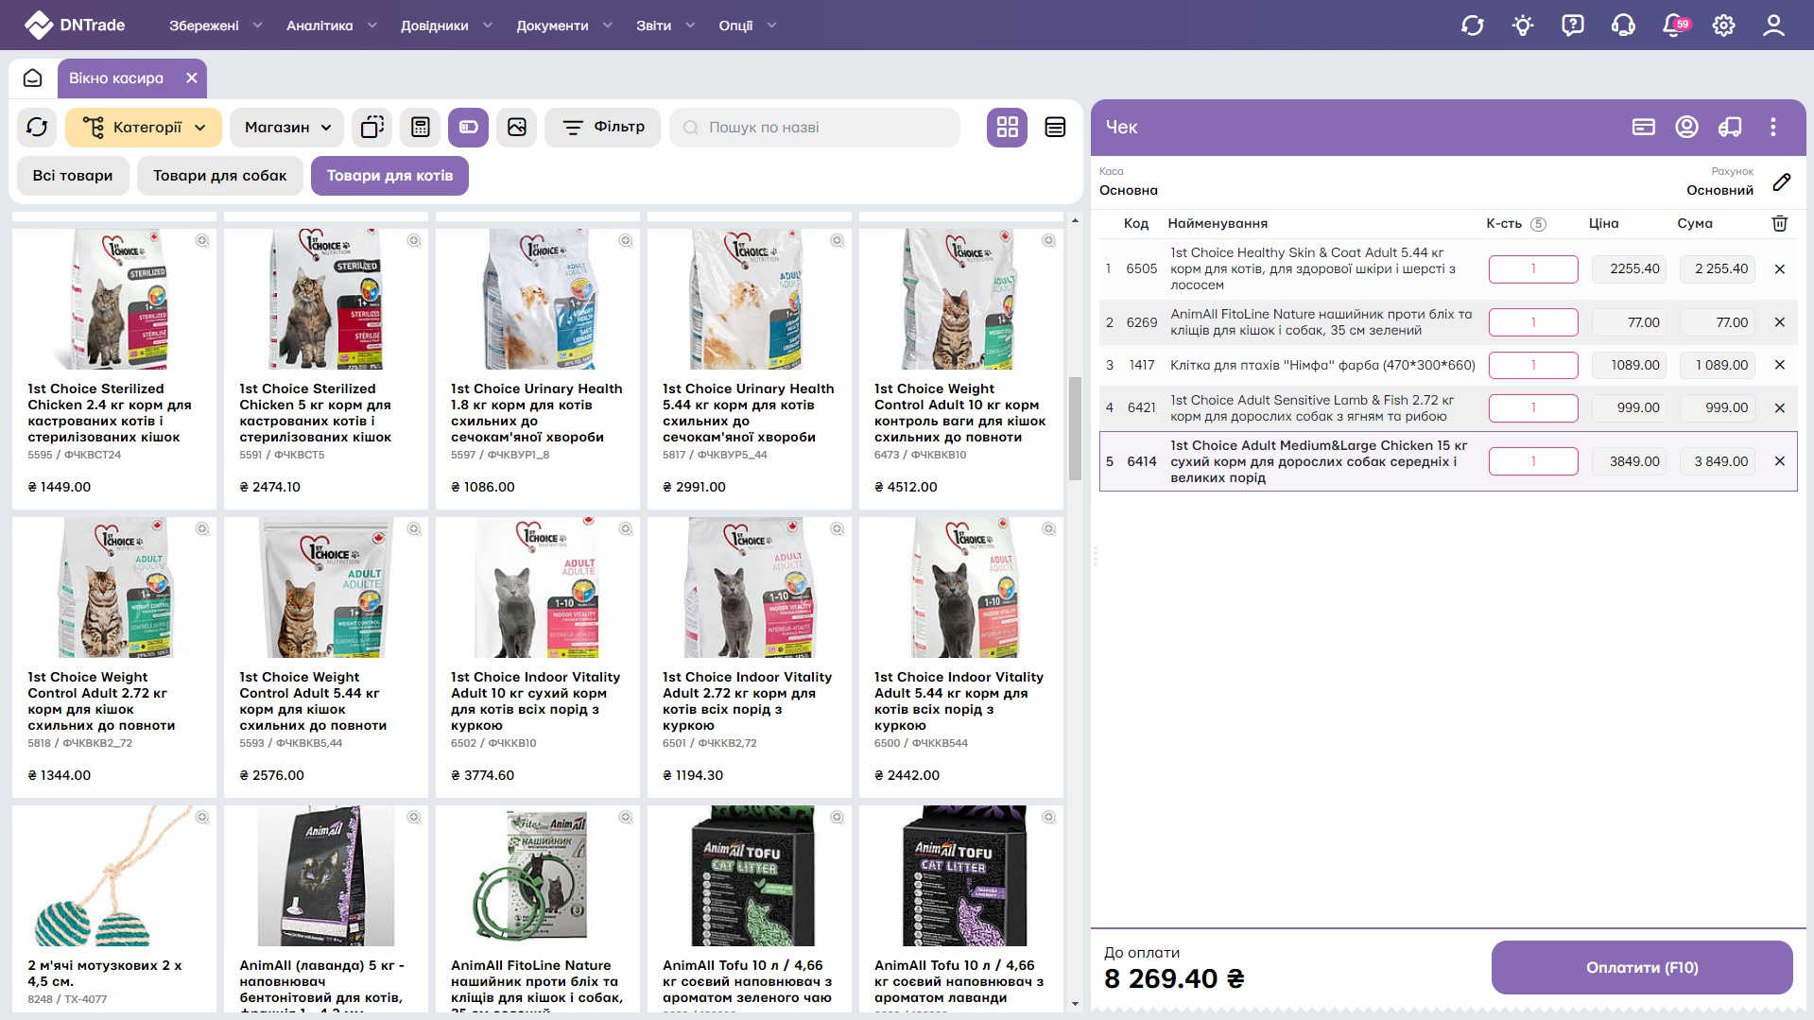Edit quantity field for item 6505
This screenshot has height=1020, width=1814.
[1533, 269]
